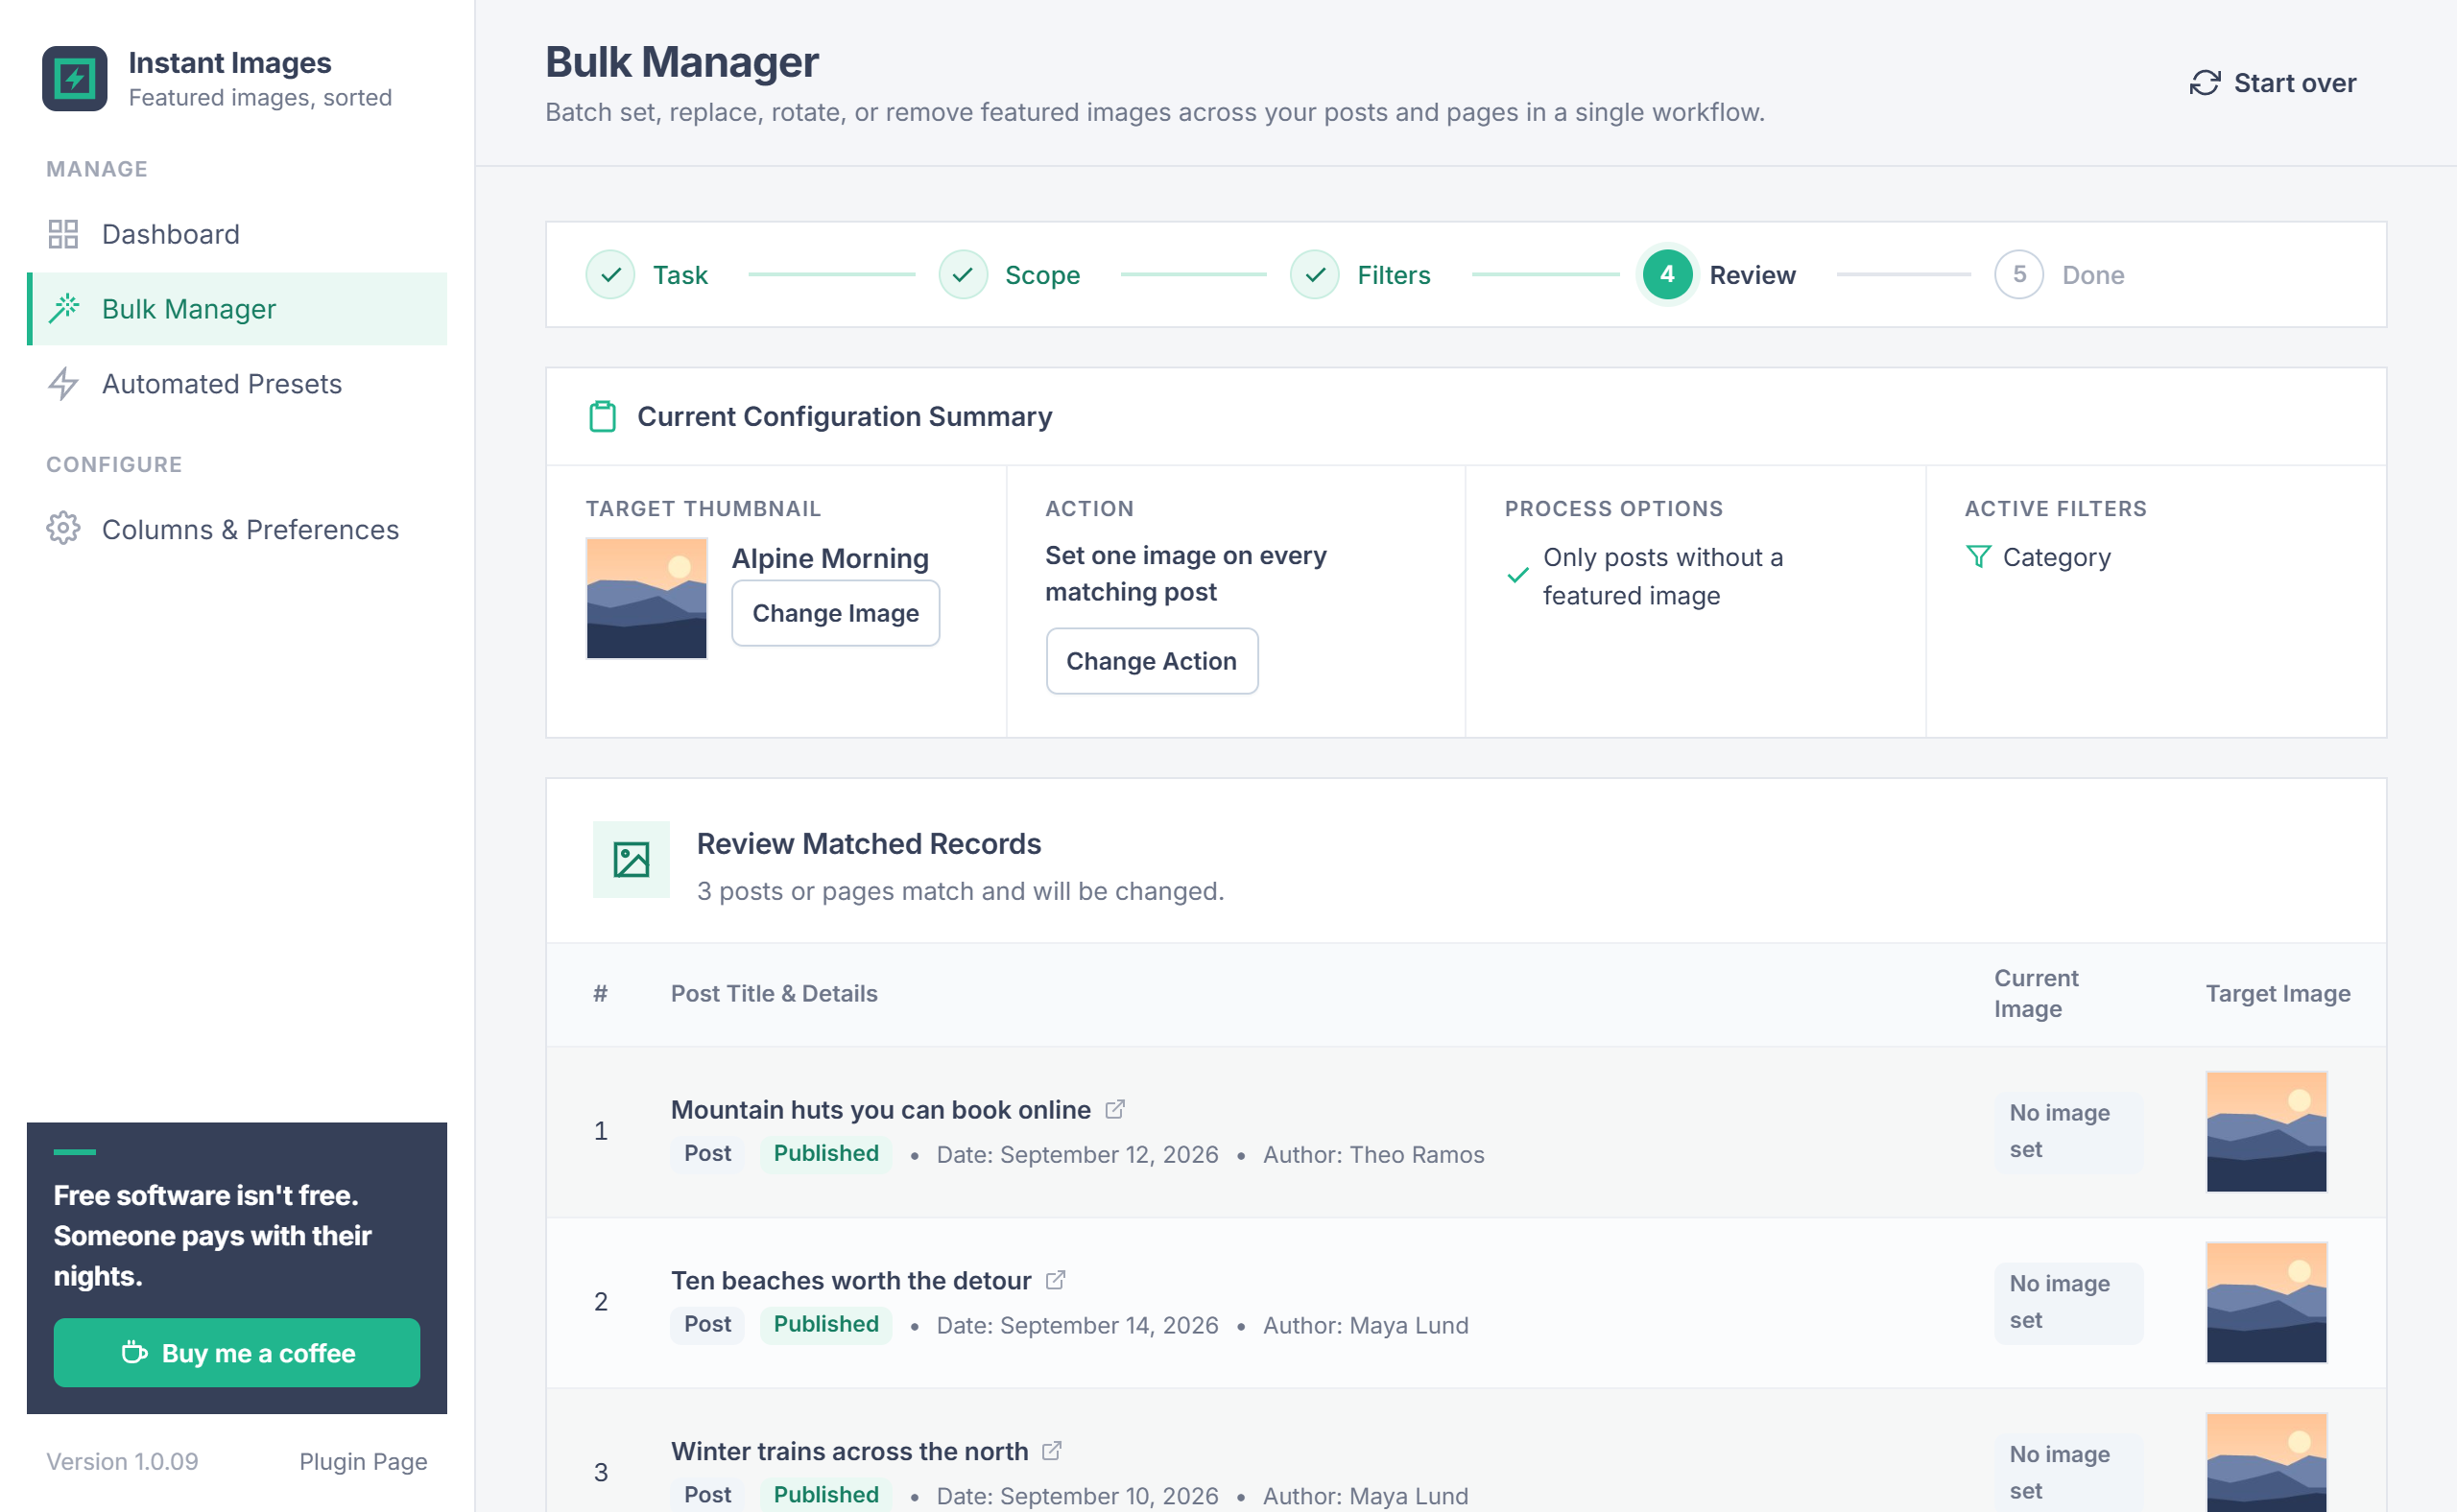This screenshot has height=1512, width=2457.
Task: Select Bulk Manager in the sidebar
Action: pyautogui.click(x=236, y=309)
